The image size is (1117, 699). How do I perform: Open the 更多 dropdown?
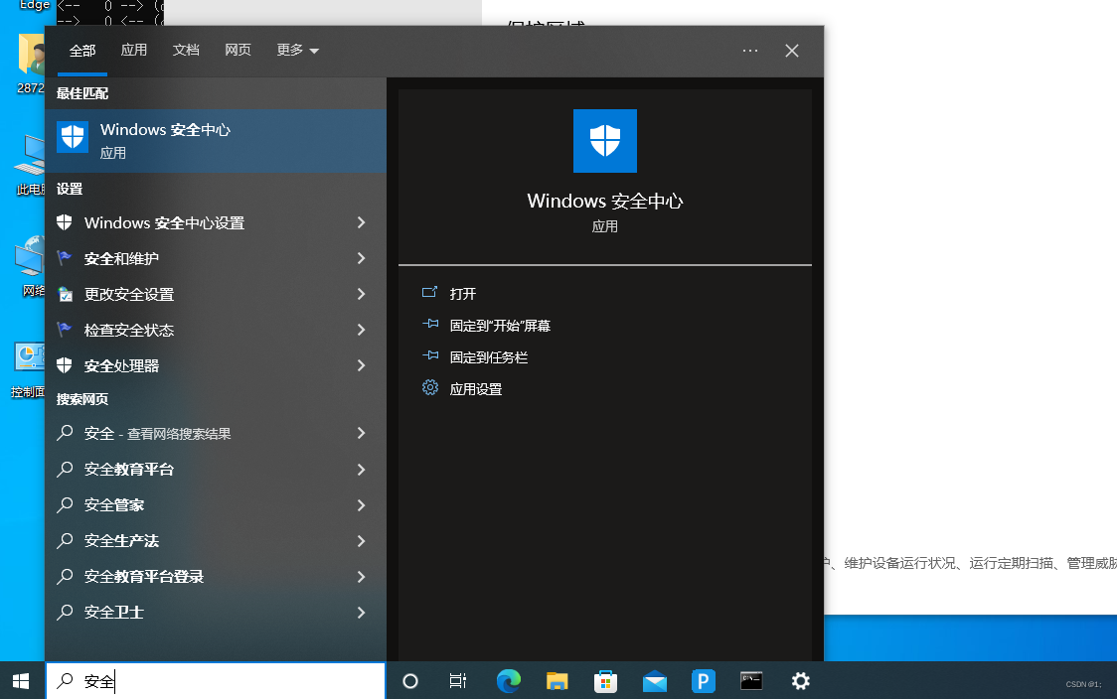(297, 50)
